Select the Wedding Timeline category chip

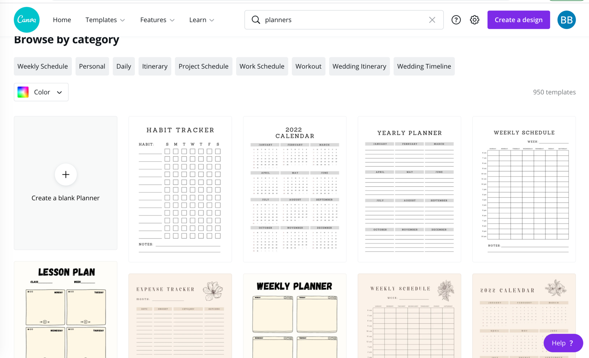[x=424, y=66]
